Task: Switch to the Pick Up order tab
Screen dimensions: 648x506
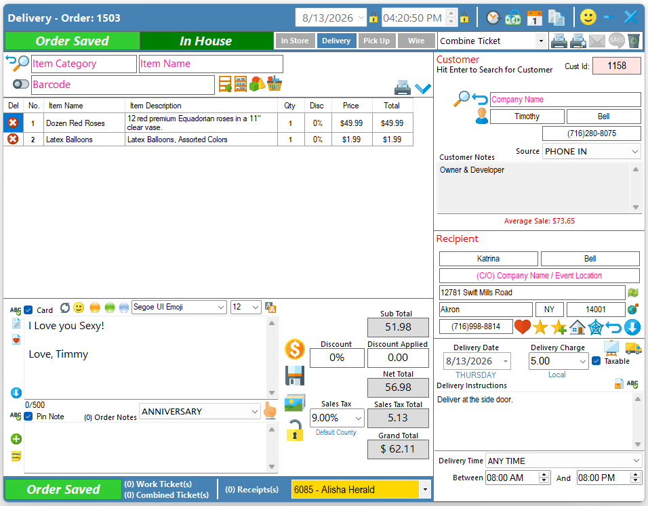Action: (x=376, y=41)
